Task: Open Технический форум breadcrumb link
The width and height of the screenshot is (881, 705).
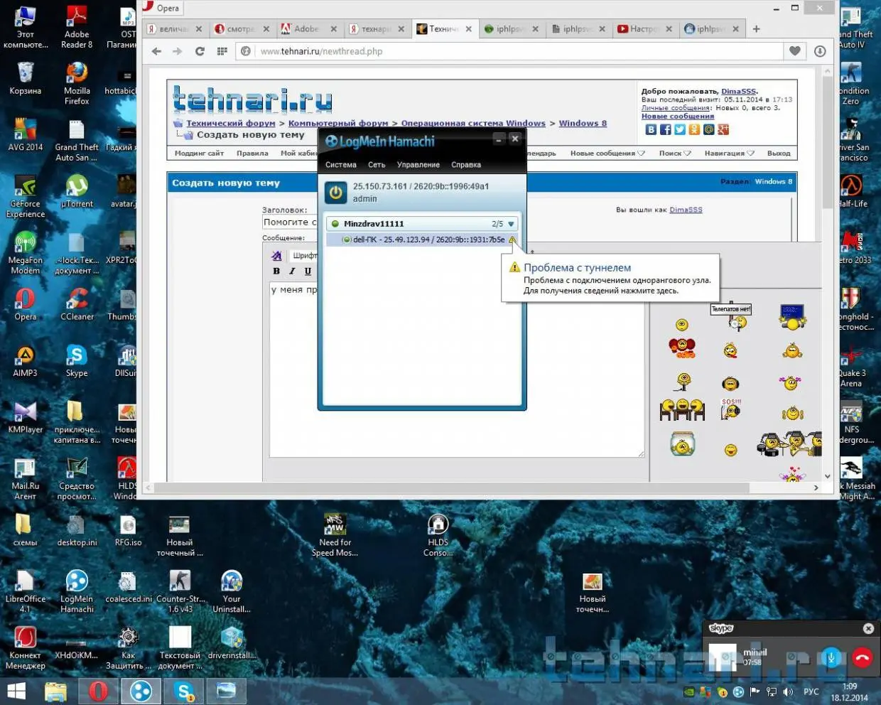Action: click(231, 123)
